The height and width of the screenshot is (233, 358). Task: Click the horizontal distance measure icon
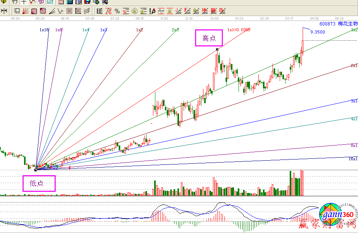pos(4,11)
